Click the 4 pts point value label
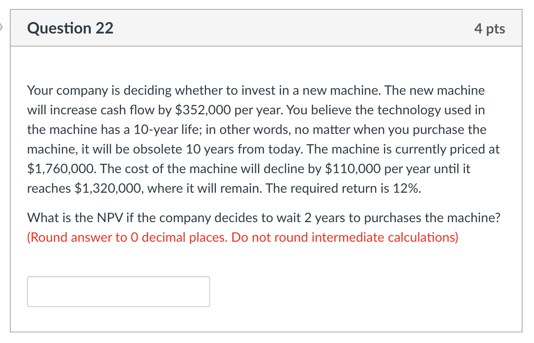Viewport: 534px width, 343px height. click(x=489, y=28)
